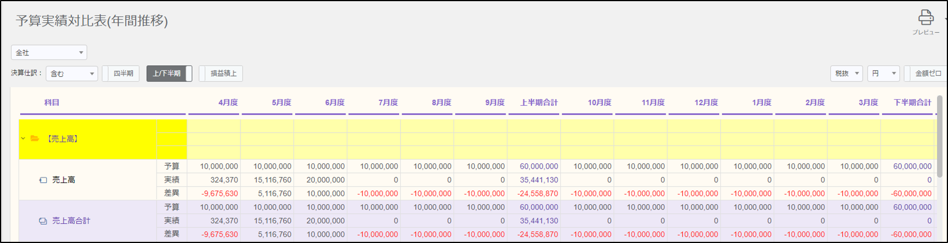
Task: Open the 全社 department dropdown
Action: [49, 53]
